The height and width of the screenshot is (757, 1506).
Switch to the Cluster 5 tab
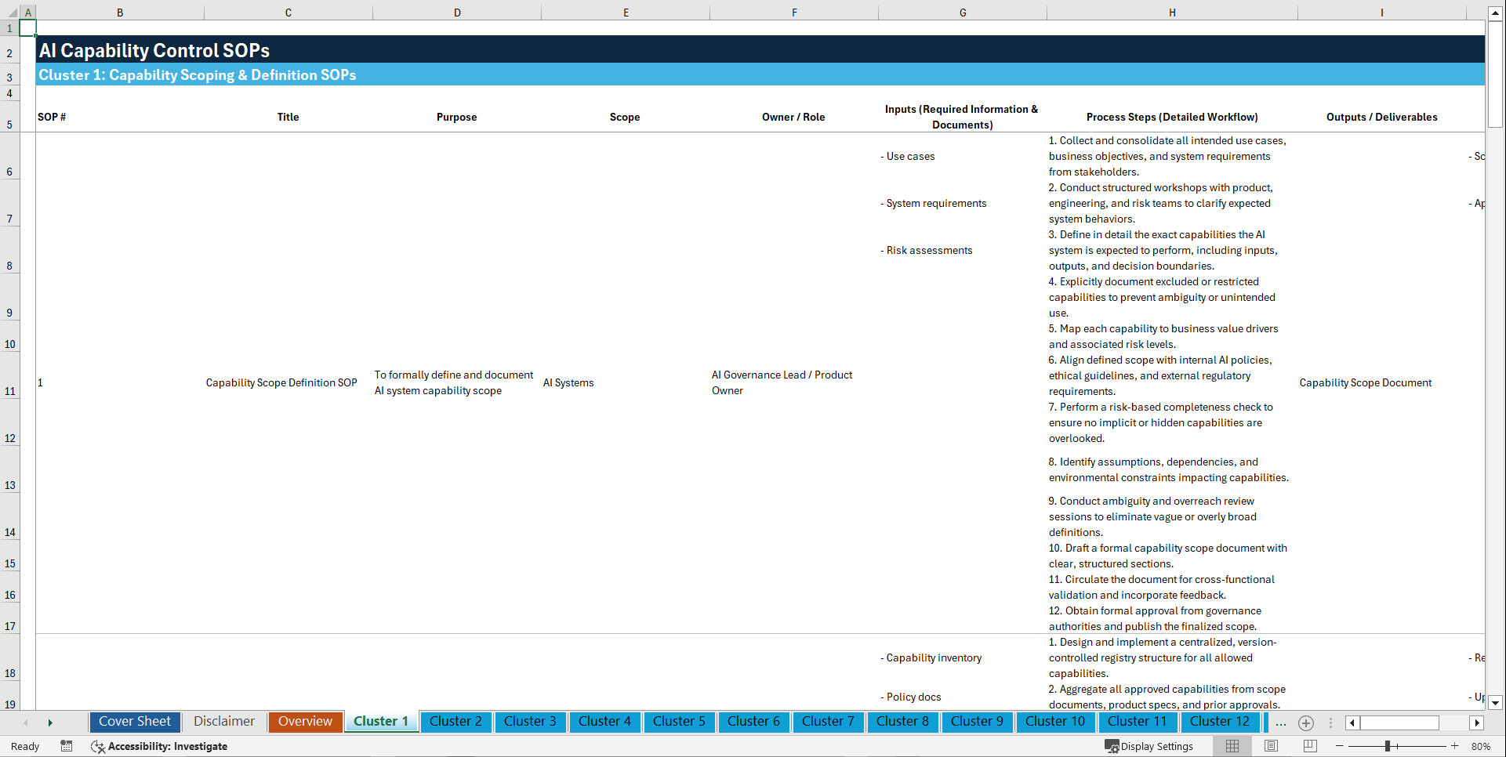pyautogui.click(x=679, y=722)
